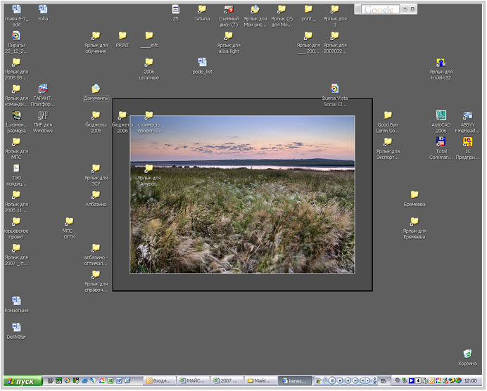Open the Ярлык для обучение shortcut

(96, 42)
